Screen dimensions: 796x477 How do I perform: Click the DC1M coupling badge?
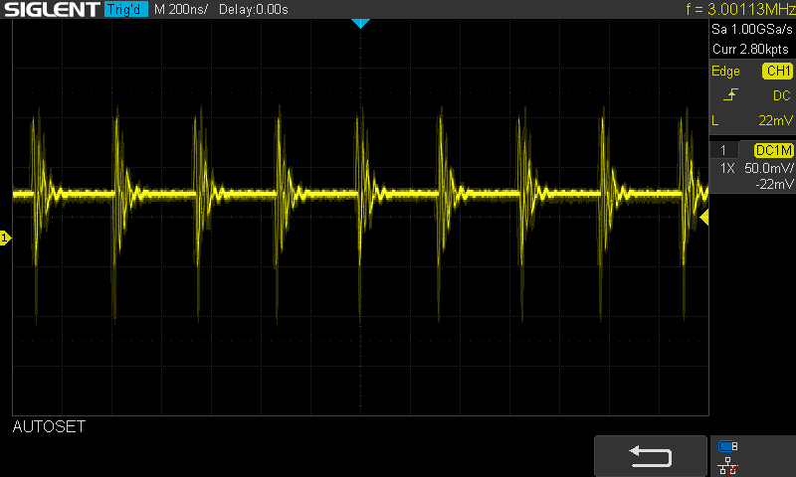[774, 150]
